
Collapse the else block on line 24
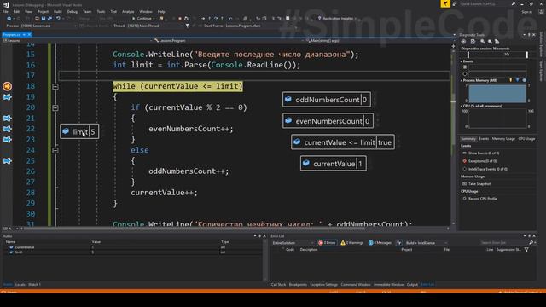click(x=55, y=150)
